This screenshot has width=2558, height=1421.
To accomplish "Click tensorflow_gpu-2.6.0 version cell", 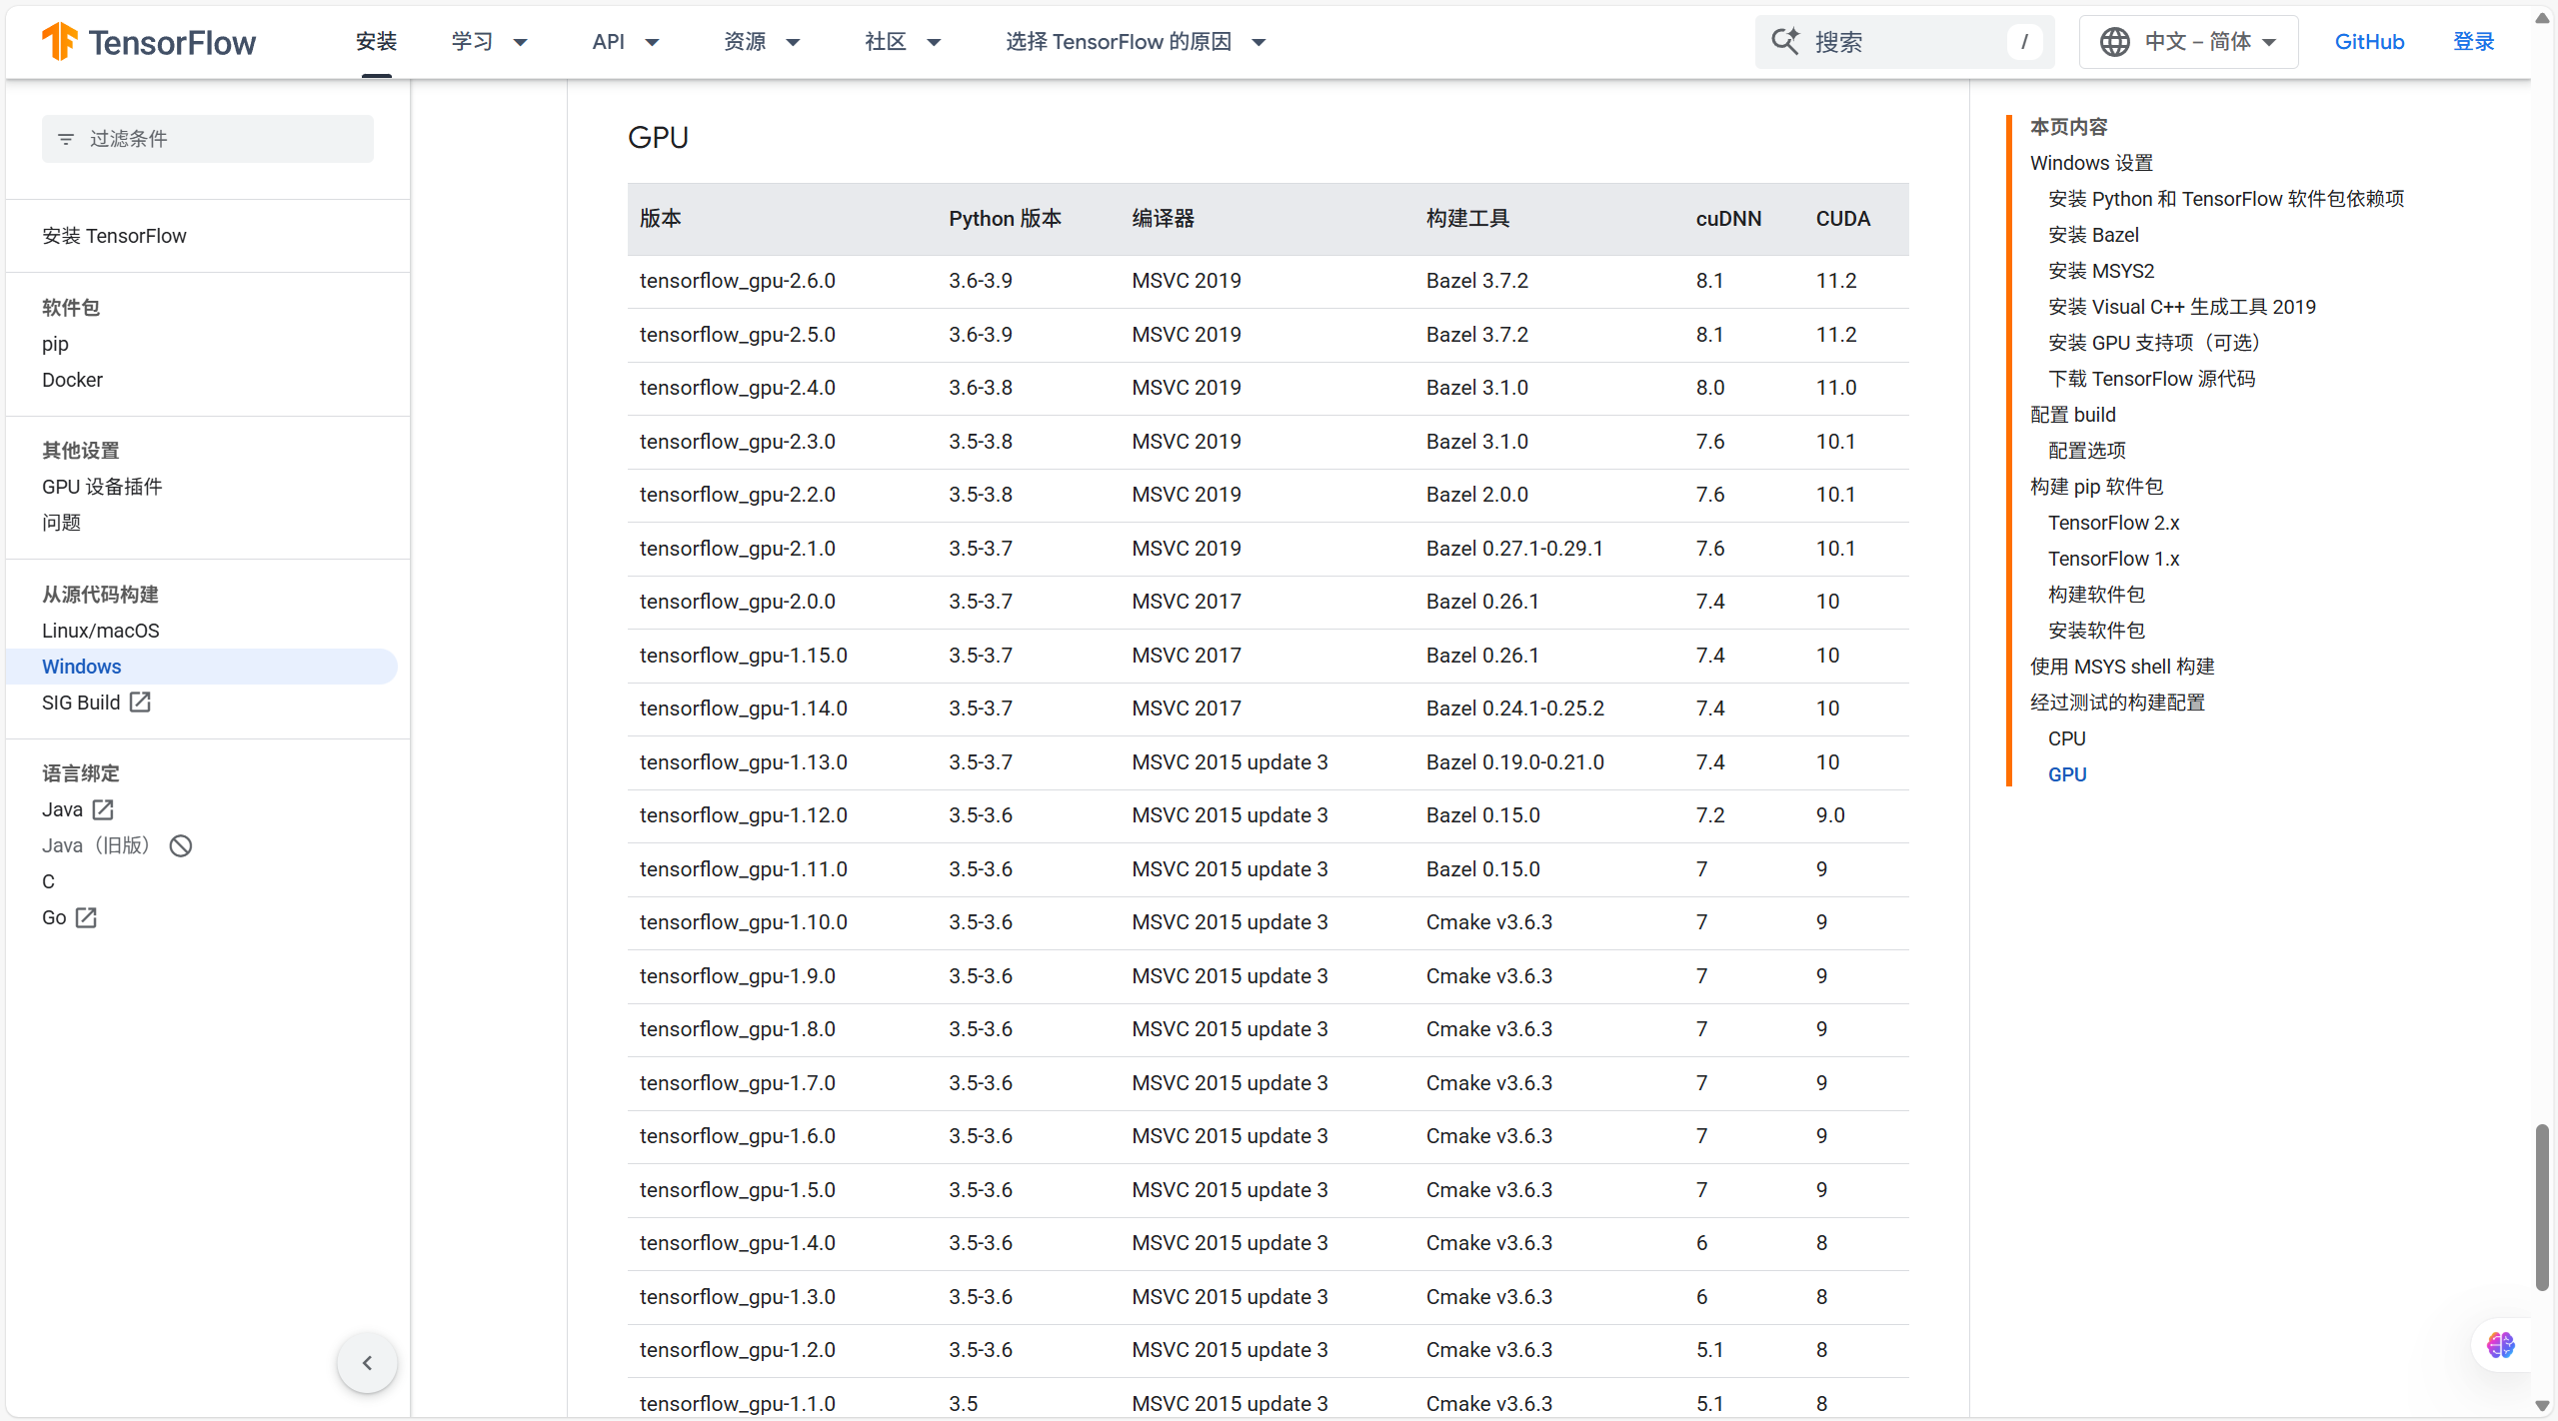I will [738, 281].
